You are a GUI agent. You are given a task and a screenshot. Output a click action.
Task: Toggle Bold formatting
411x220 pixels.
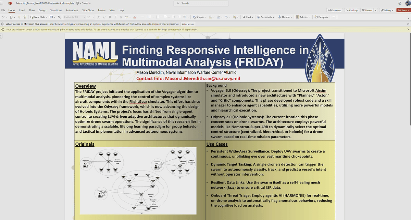[110, 17]
